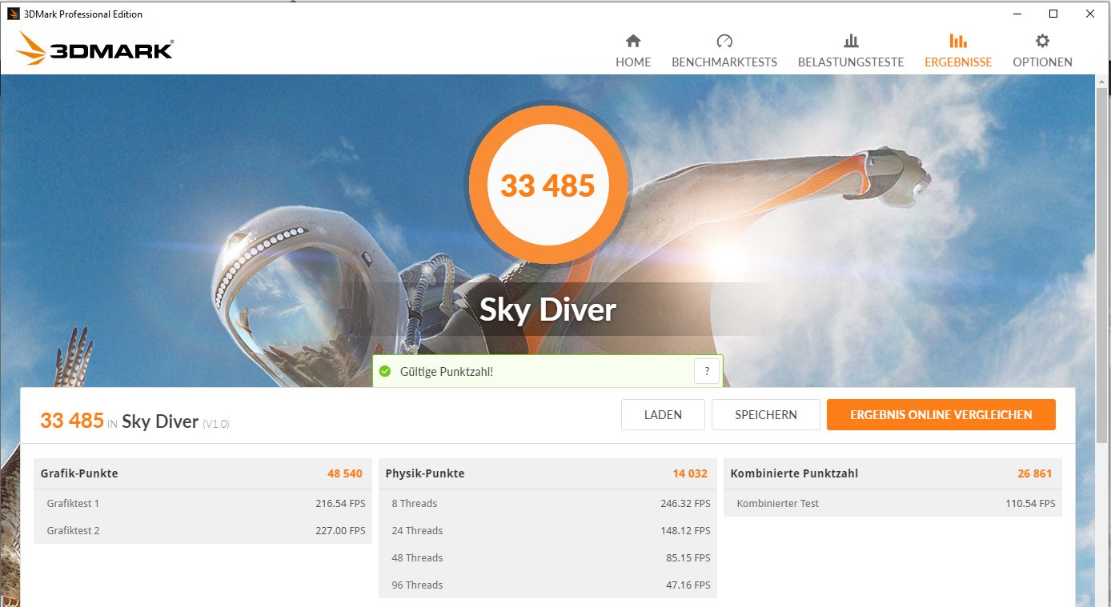This screenshot has width=1111, height=607.
Task: Click the 110.54 FPS value
Action: 1030,504
